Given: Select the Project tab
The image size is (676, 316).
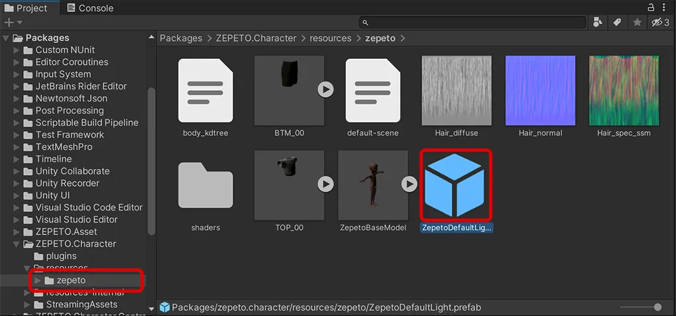Looking at the screenshot, I should 25,8.
